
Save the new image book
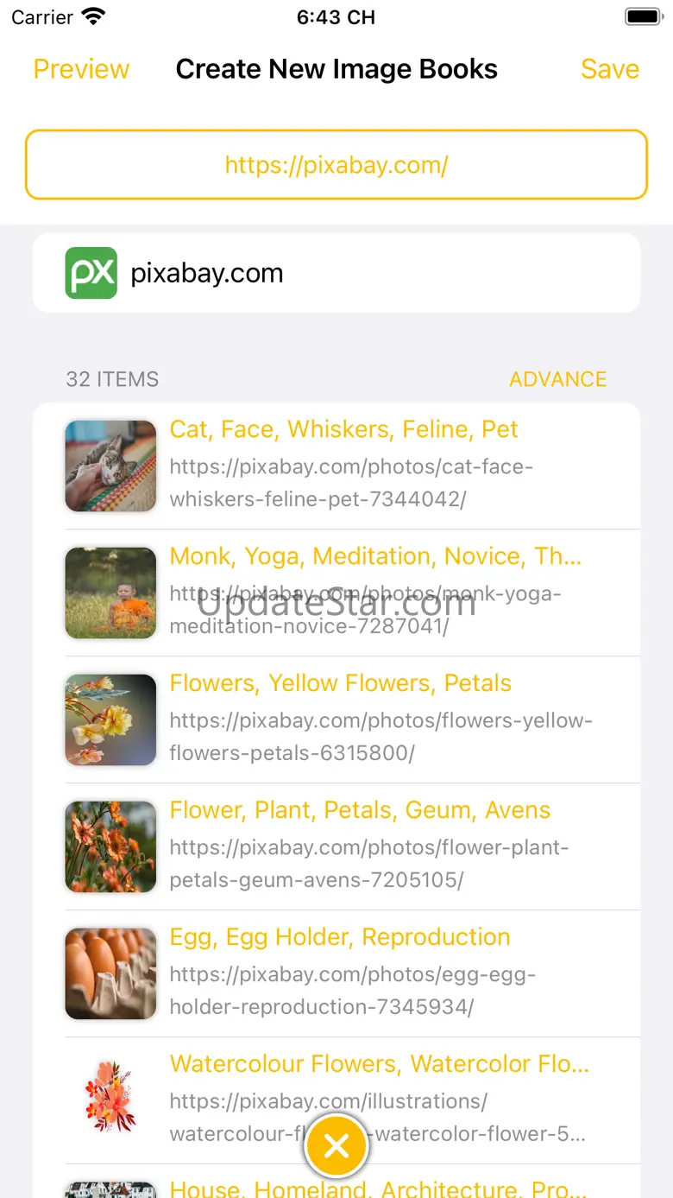(x=610, y=69)
